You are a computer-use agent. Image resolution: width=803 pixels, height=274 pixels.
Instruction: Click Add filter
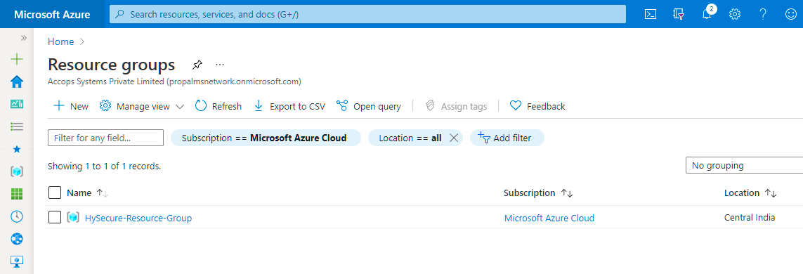click(507, 138)
